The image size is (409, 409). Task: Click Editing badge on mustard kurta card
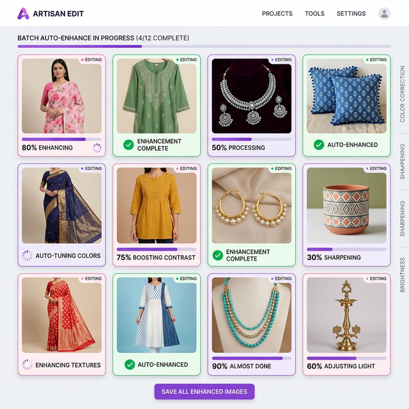[x=187, y=169]
